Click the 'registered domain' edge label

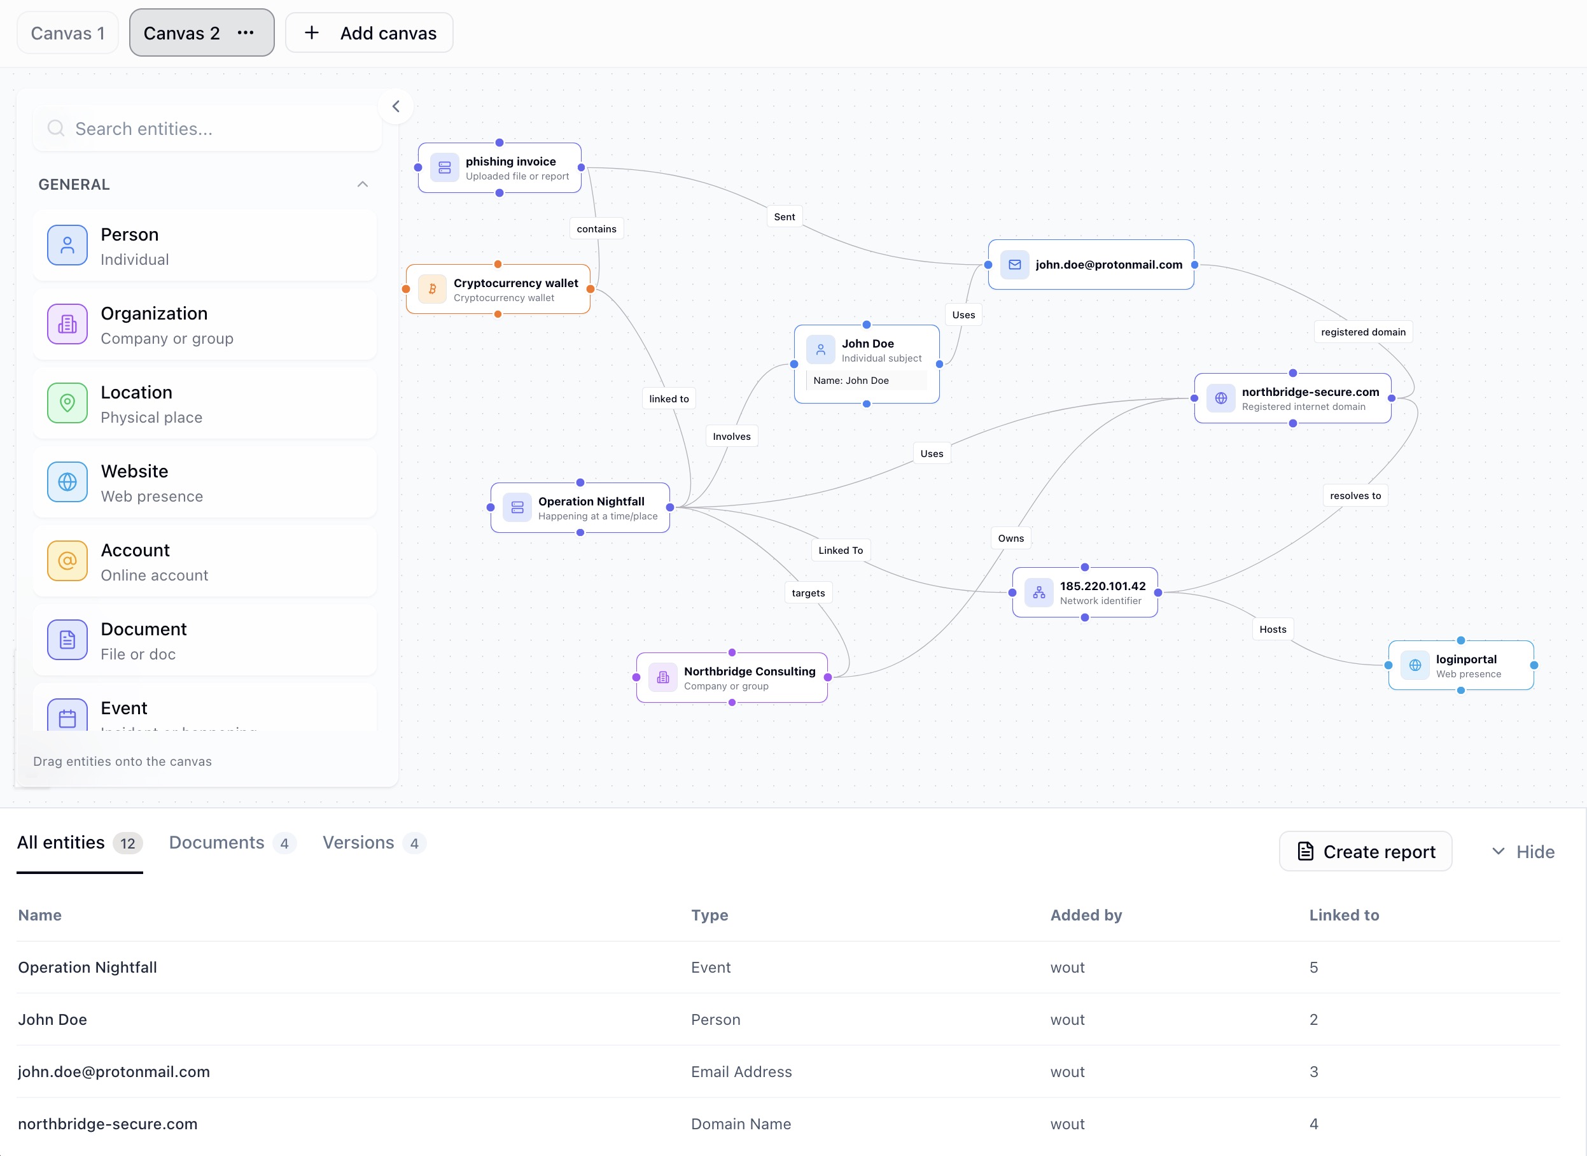click(x=1363, y=332)
